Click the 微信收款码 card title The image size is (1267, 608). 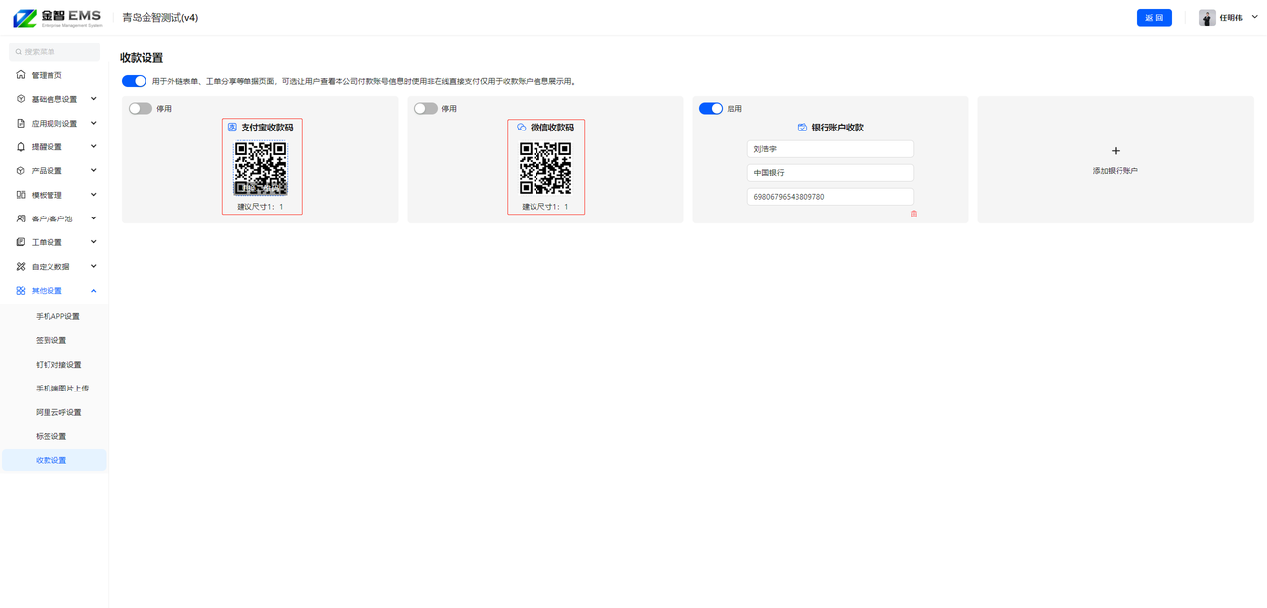tap(552, 128)
